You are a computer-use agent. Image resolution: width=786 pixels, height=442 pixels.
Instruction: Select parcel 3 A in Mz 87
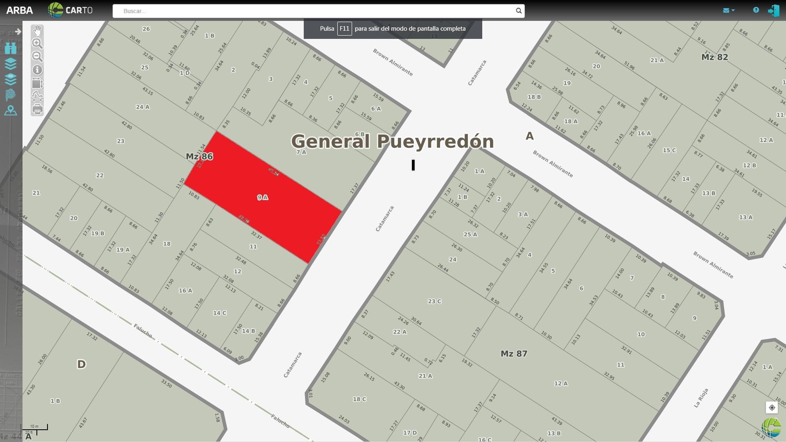coord(523,214)
